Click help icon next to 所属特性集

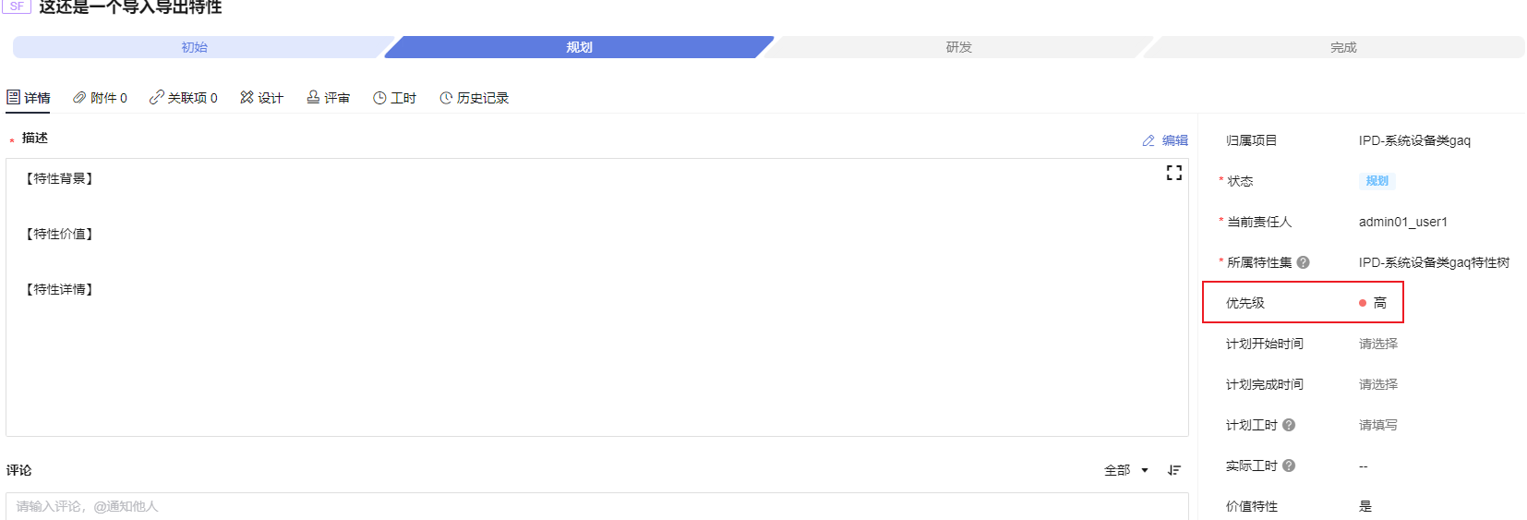point(1303,262)
